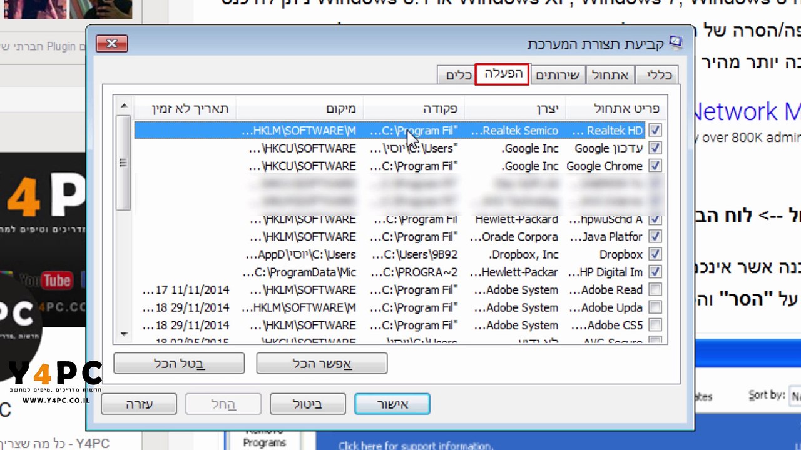
Task: Select the C:\Users\9B92 command cell
Action: click(415, 254)
